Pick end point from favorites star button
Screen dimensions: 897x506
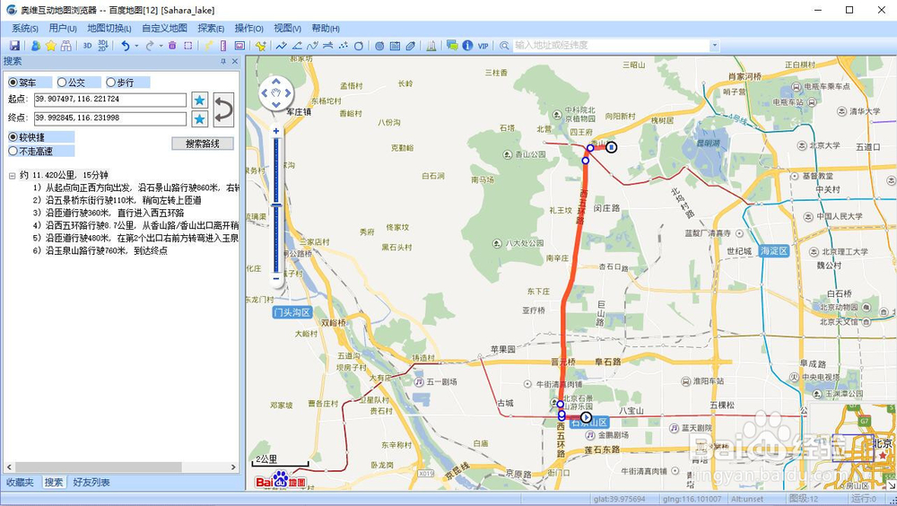pyautogui.click(x=200, y=119)
